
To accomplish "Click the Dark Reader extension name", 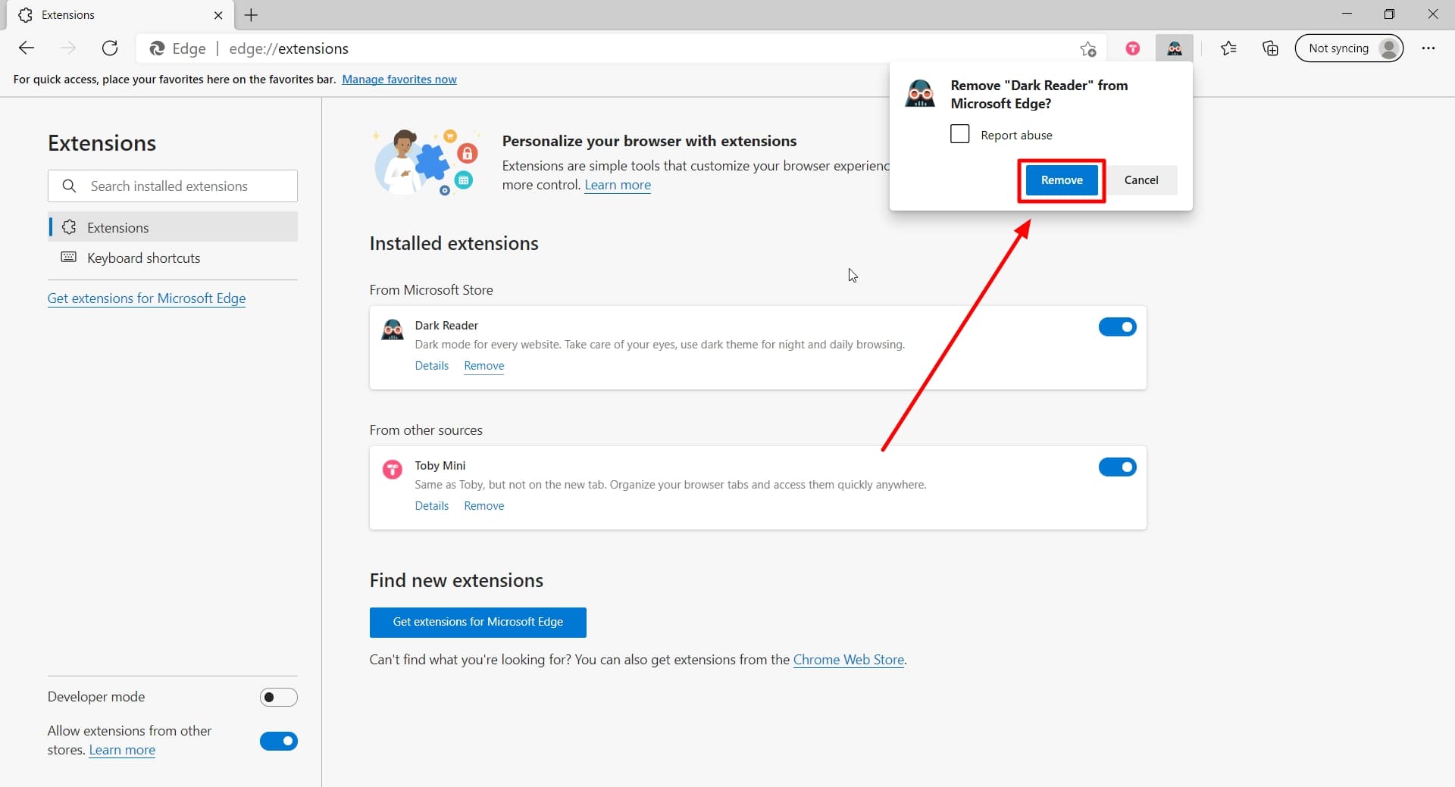I will pos(446,326).
